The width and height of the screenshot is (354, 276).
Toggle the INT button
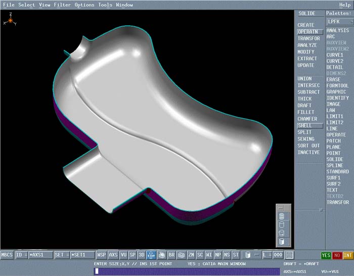347,255
